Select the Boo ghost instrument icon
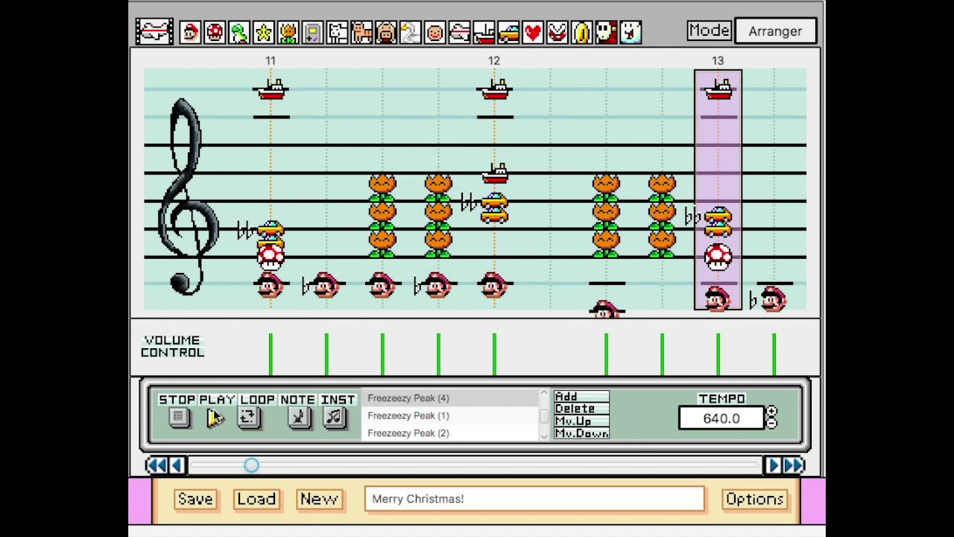Viewport: 954px width, 537px height. (631, 32)
